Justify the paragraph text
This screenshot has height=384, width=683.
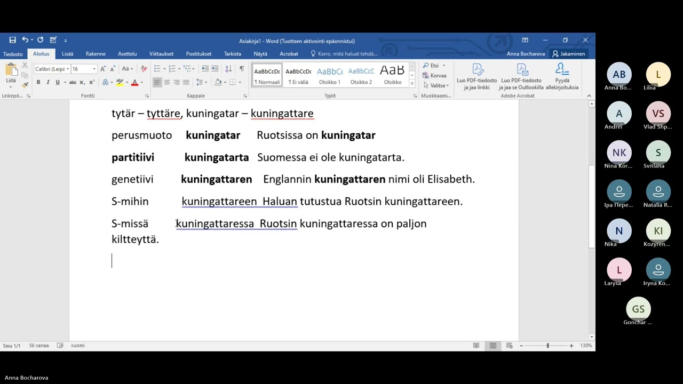click(186, 82)
